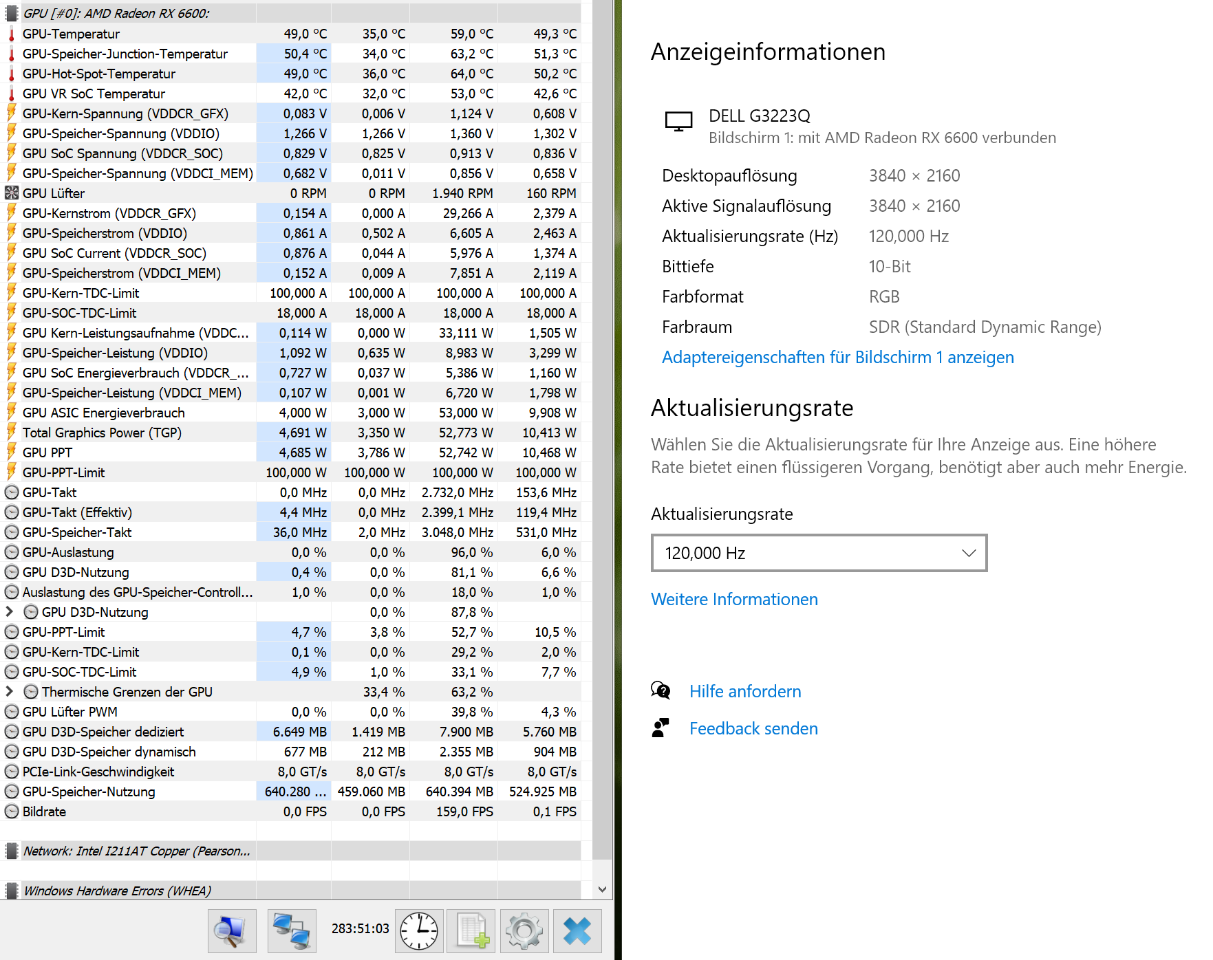The width and height of the screenshot is (1213, 960).
Task: Click the GPU Lüfter PWM gauge icon
Action: pos(12,712)
